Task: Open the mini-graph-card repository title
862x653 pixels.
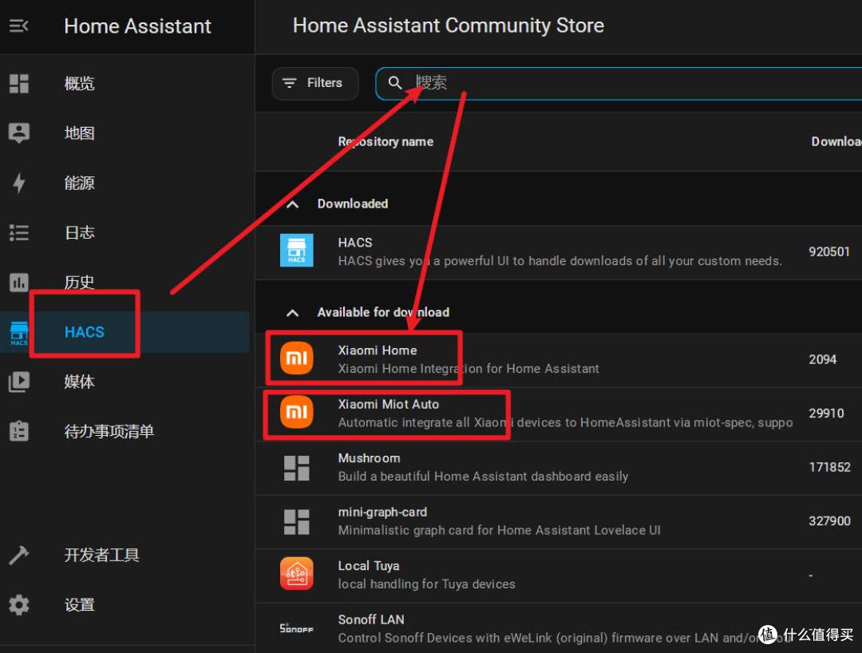Action: (382, 512)
